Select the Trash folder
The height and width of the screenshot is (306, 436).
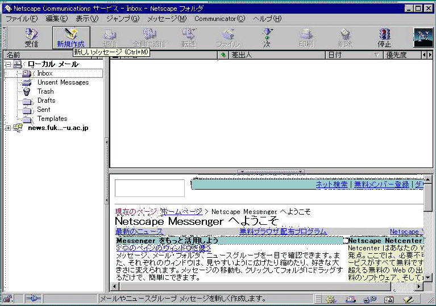[x=45, y=91]
